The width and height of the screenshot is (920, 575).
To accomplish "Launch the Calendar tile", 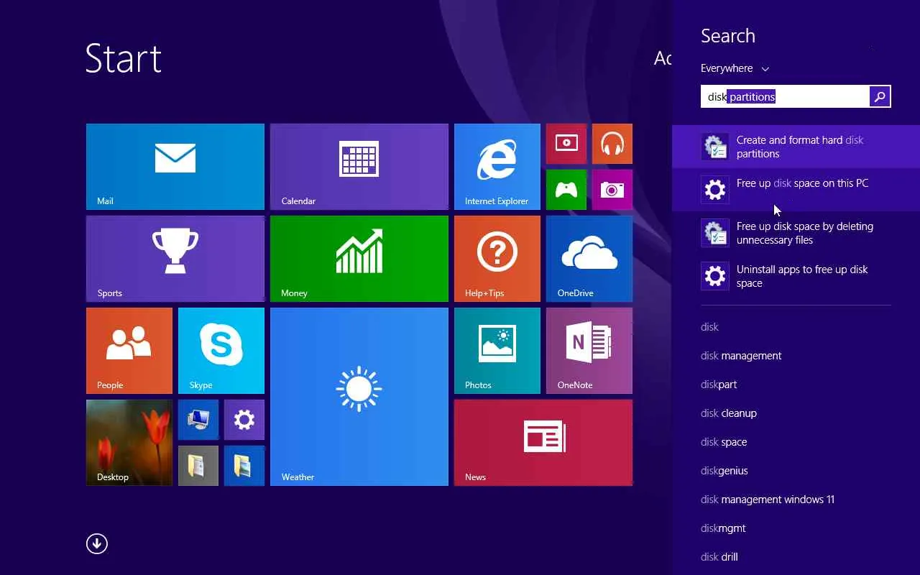I will [x=359, y=167].
